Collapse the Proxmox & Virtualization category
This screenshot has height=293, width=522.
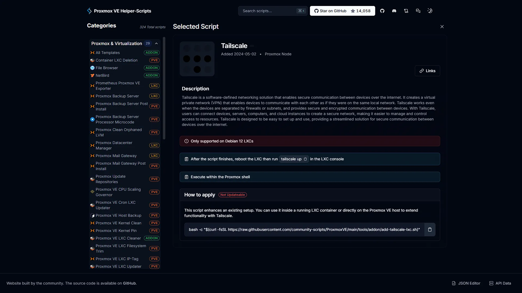pyautogui.click(x=156, y=43)
